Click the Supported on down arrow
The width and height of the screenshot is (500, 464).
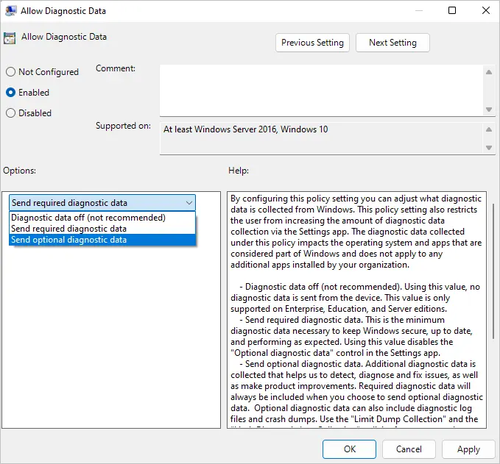[x=488, y=148]
